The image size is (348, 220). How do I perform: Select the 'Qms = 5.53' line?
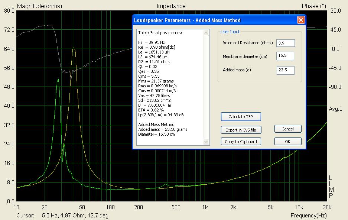click(x=149, y=76)
